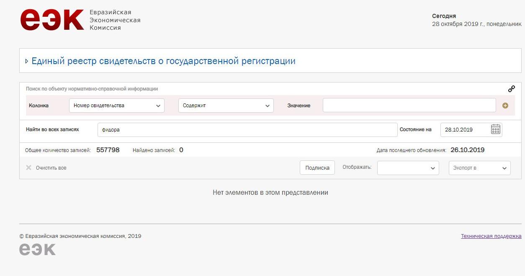Click the Состояние на date field
525x276 pixels.
coord(471,130)
